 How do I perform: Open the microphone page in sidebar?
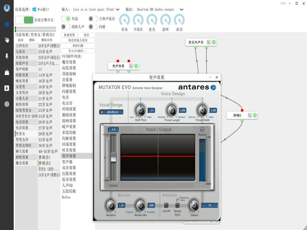(x=7, y=56)
